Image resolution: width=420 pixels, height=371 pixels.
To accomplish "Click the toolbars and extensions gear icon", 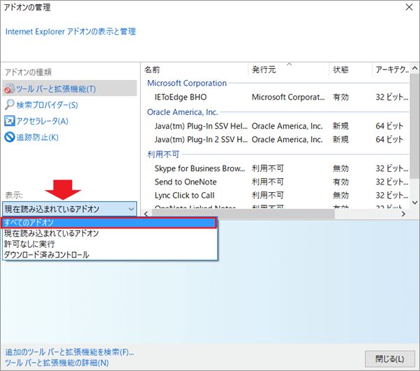I will point(10,88).
